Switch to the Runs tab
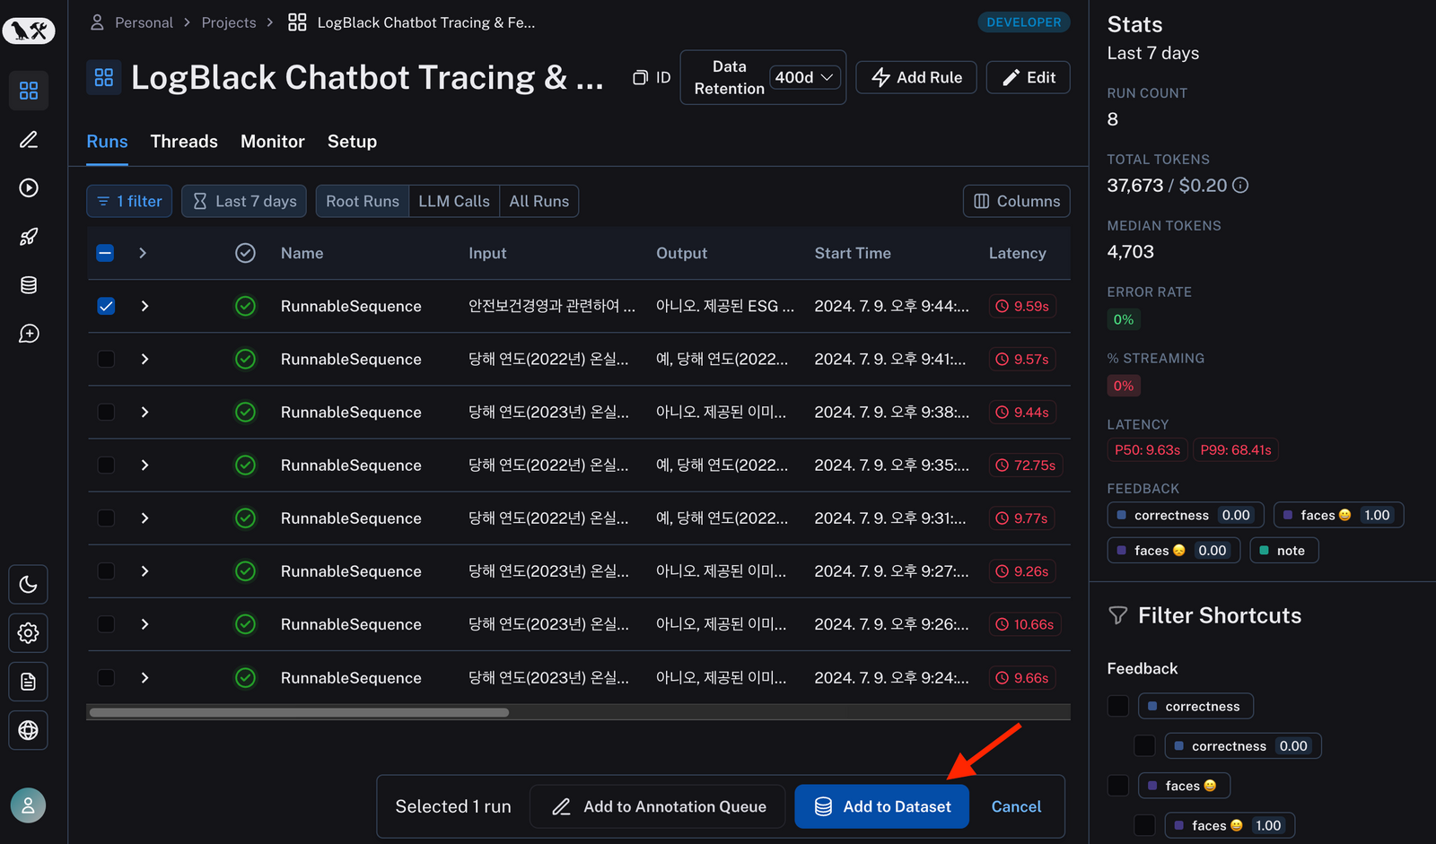This screenshot has width=1436, height=844. pos(107,142)
